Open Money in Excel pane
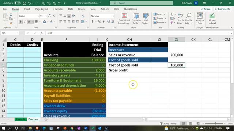 [x=212, y=19]
